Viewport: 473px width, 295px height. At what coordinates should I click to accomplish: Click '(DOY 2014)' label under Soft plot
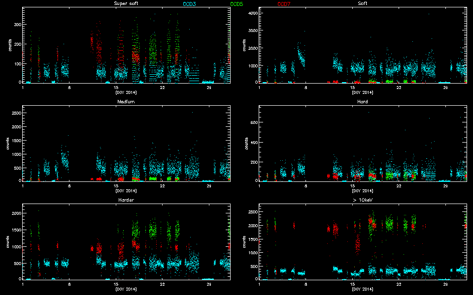(363, 92)
